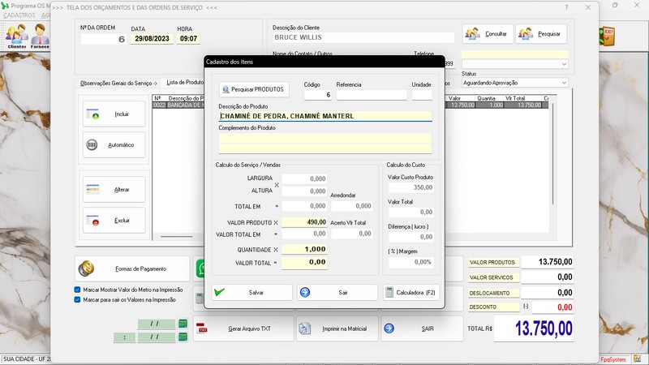Toggle Marcar para sair os Valores na Impressão
Viewport: 649px width, 365px height.
77,299
